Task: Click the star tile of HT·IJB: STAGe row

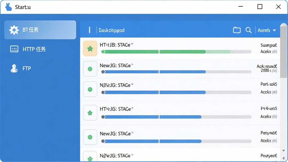Action: coord(90,48)
